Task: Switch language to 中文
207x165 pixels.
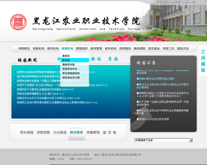Action: [x=159, y=2]
